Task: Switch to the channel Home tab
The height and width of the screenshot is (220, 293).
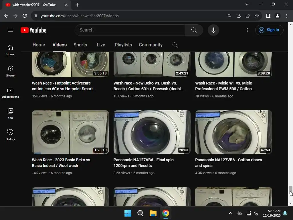Action: pos(39,45)
